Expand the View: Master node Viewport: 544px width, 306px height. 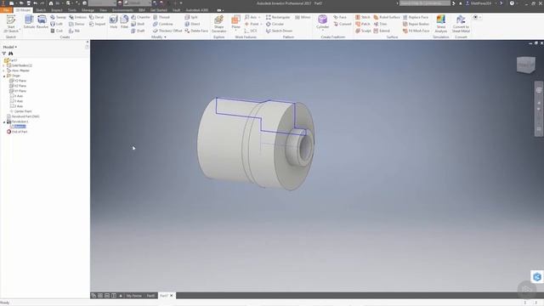point(4,71)
